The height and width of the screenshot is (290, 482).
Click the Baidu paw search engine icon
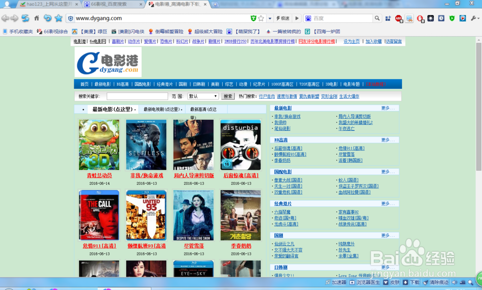(308, 18)
